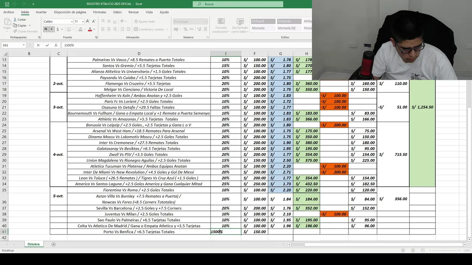Switch to the Revisar tab
The width and height of the screenshot is (472, 265).
coord(133,12)
